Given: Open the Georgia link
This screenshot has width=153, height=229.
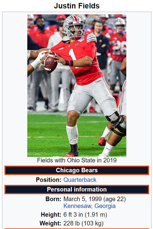Looking at the screenshot, I should 105,206.
